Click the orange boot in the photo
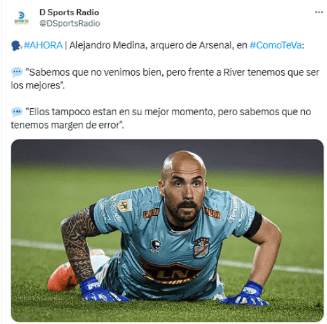The image size is (327, 324). coord(62,277)
